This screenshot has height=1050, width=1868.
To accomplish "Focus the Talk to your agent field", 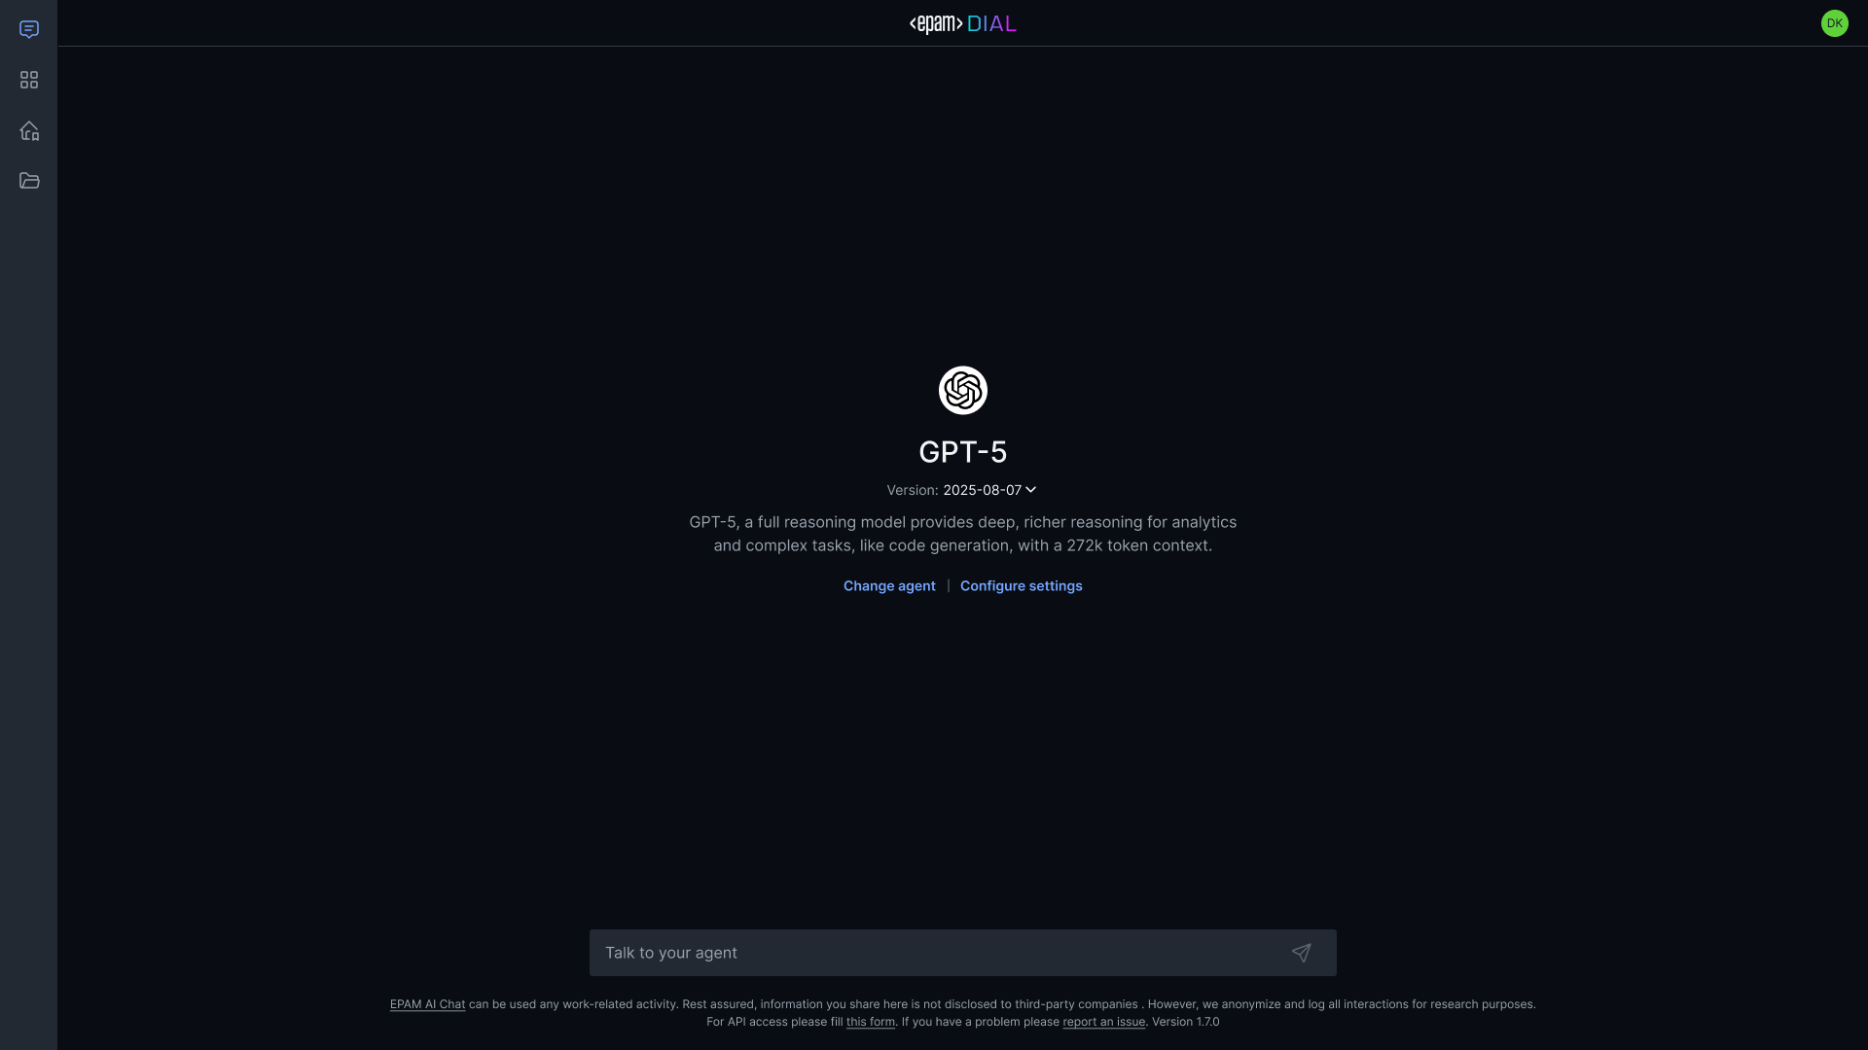I will [x=962, y=953].
